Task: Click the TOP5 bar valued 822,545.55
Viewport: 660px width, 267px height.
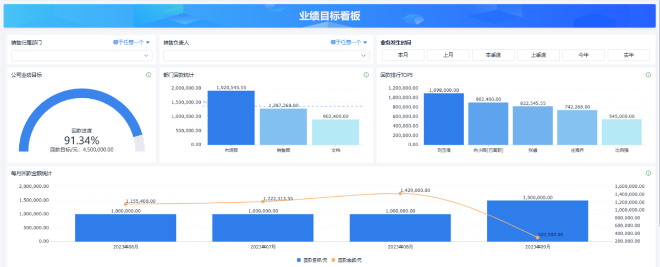Action: [x=533, y=126]
